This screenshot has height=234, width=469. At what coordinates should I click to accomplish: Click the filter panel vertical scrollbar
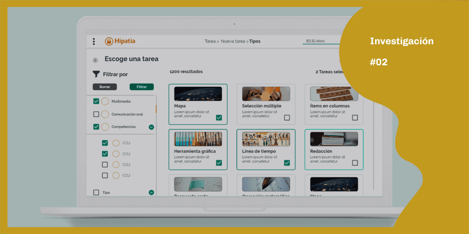[156, 110]
